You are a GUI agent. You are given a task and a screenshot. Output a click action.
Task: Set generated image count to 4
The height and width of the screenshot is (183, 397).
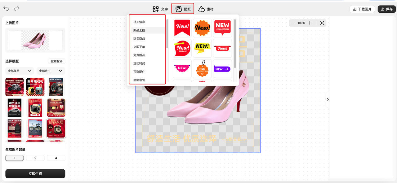[56, 158]
